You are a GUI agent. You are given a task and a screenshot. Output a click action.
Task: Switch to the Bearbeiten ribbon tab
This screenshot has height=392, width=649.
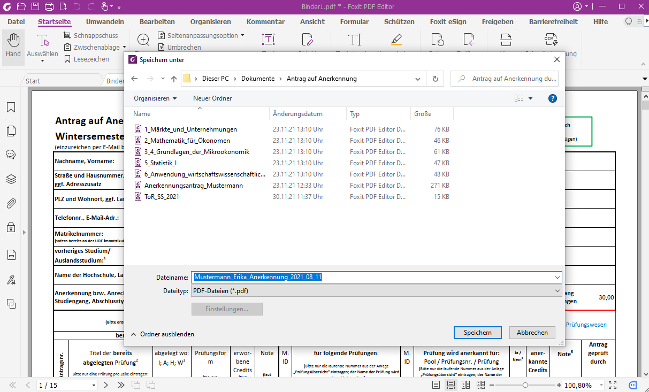(x=157, y=22)
